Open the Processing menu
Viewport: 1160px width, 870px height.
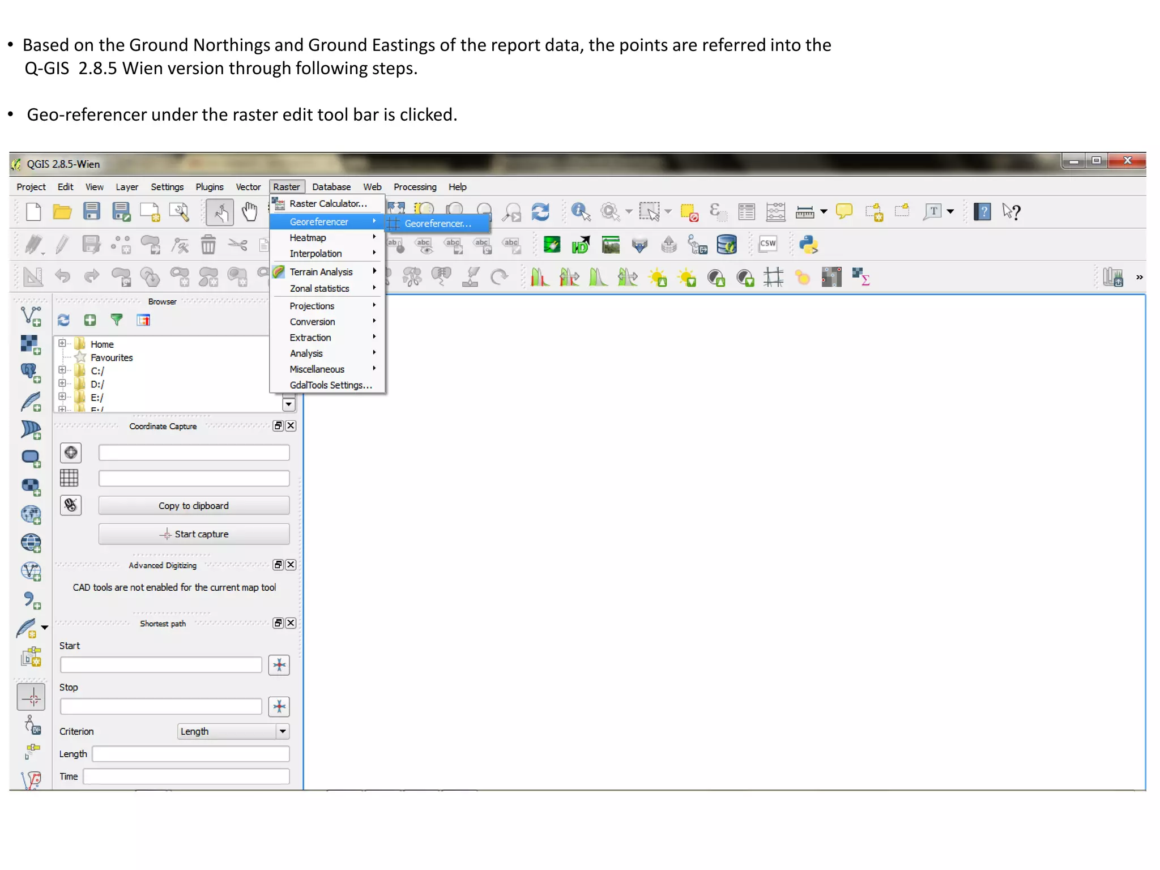415,187
